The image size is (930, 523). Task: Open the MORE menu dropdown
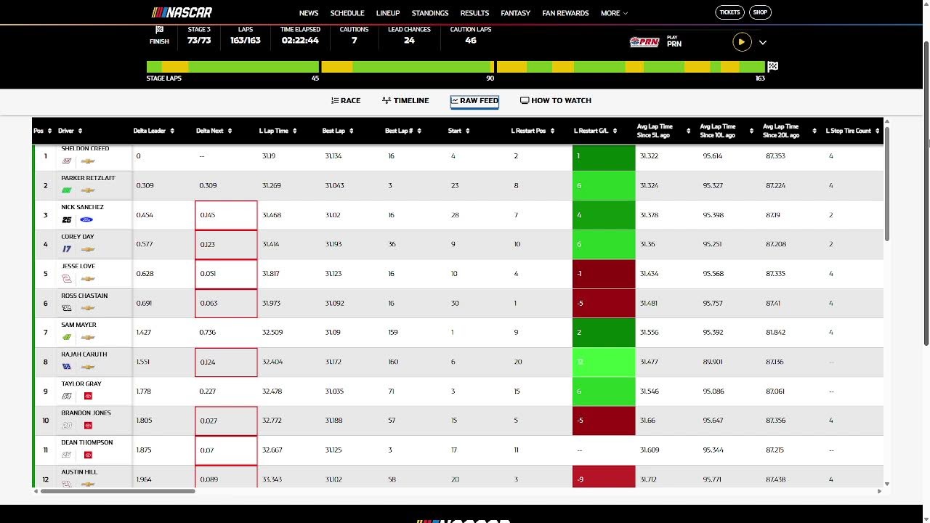(614, 13)
